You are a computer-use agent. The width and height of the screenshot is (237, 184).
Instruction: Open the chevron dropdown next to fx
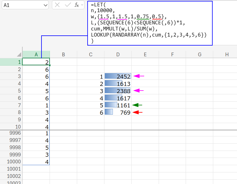[82, 5]
